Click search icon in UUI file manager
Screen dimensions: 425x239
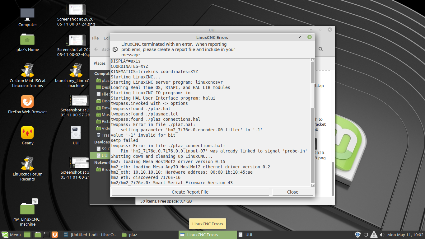tap(321, 49)
